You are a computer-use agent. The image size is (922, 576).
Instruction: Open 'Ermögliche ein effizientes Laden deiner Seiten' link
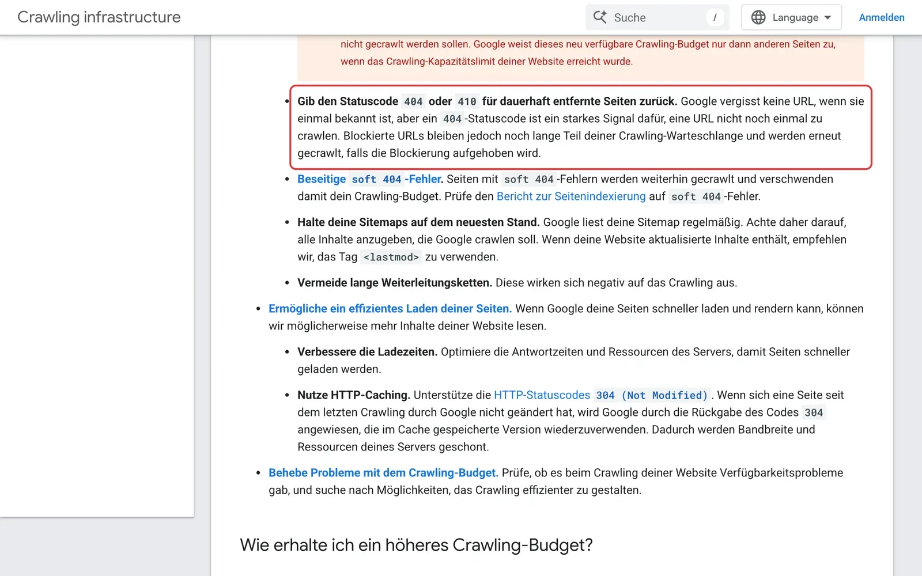point(390,309)
